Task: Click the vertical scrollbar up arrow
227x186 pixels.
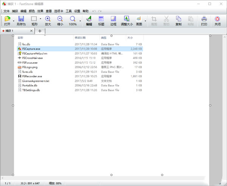Action: (x=224, y=37)
